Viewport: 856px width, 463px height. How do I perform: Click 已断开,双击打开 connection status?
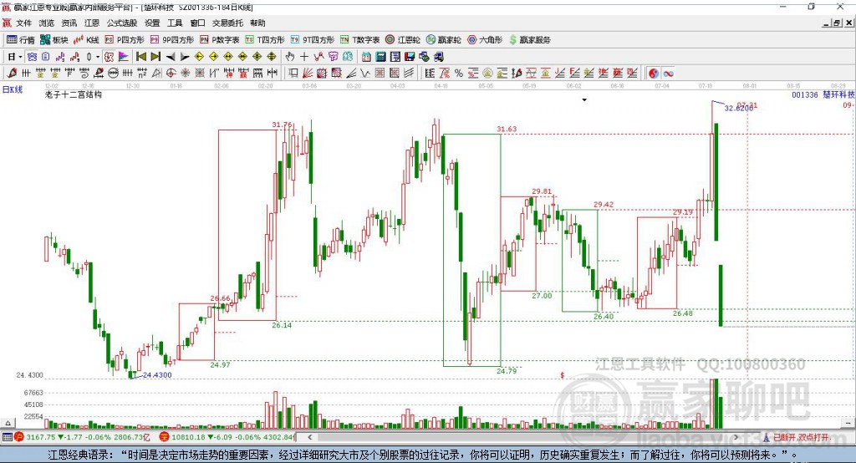(796, 437)
